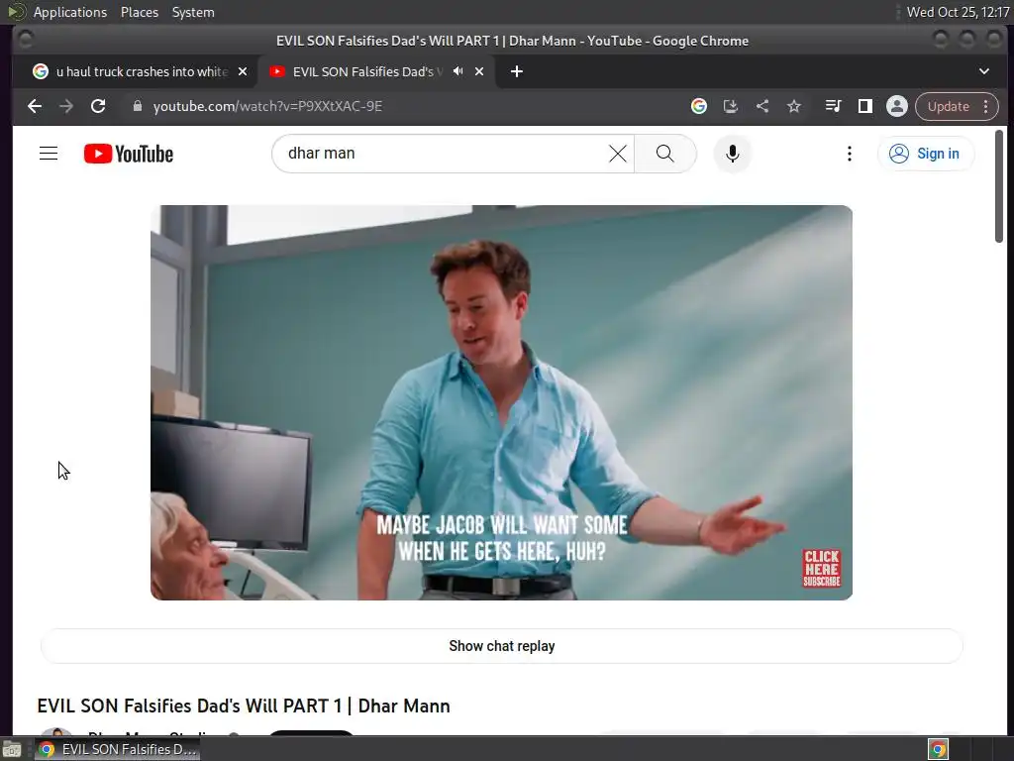
Task: Click the page vertical scrollbar thumb
Action: 998,186
